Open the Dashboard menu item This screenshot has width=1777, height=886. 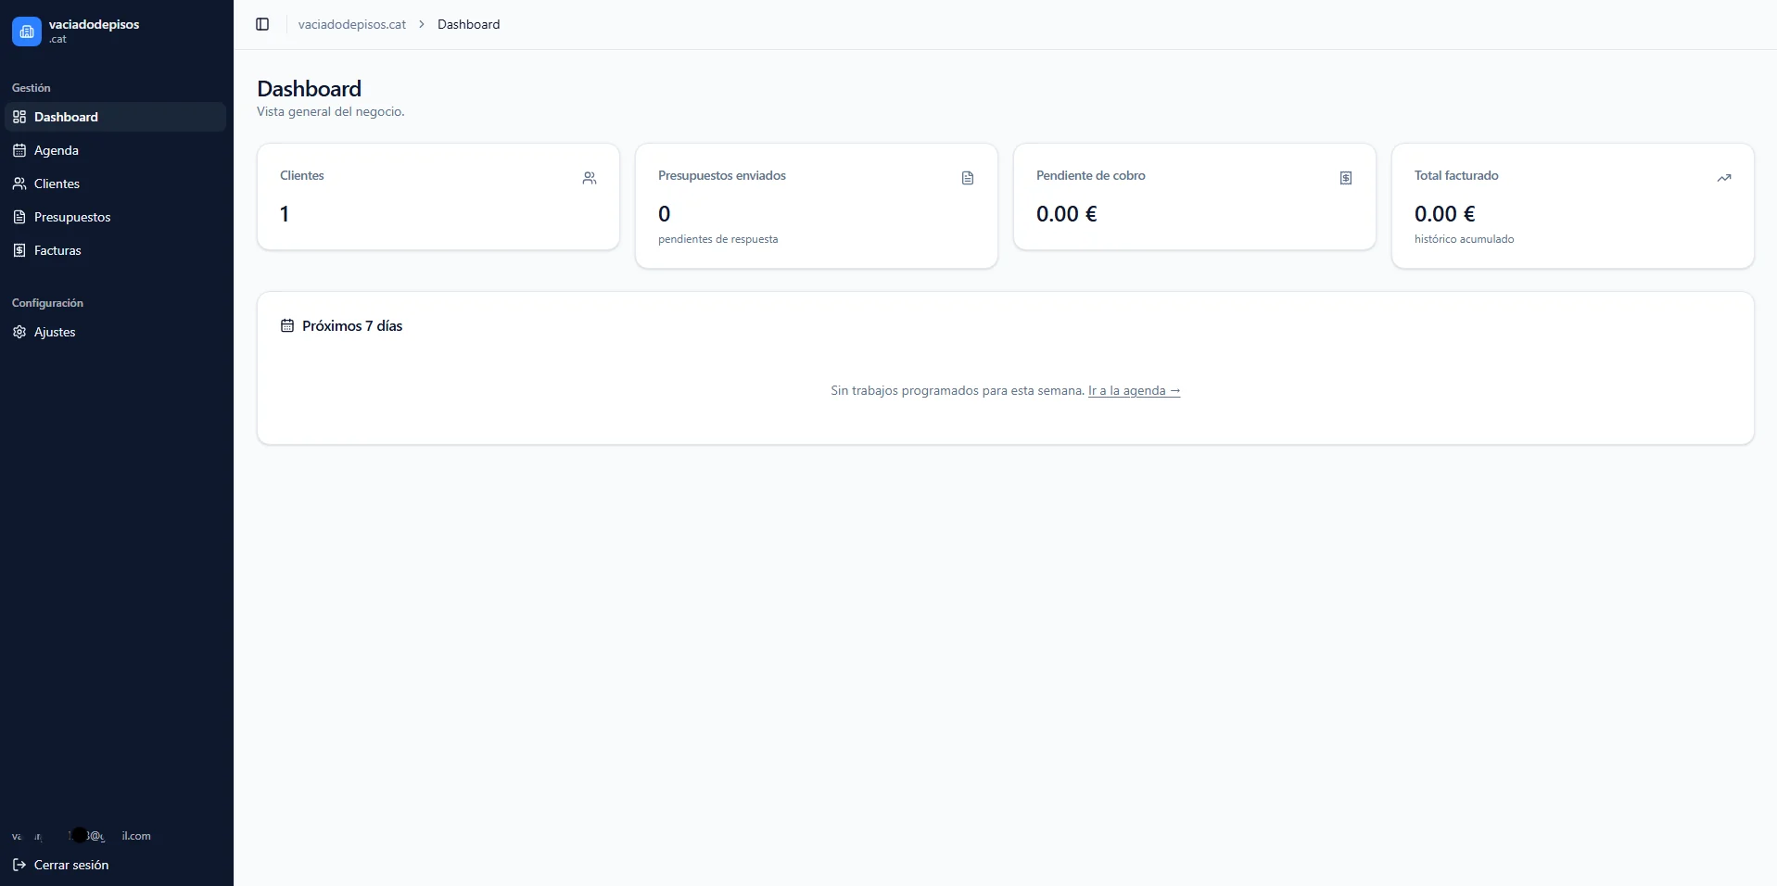point(115,117)
